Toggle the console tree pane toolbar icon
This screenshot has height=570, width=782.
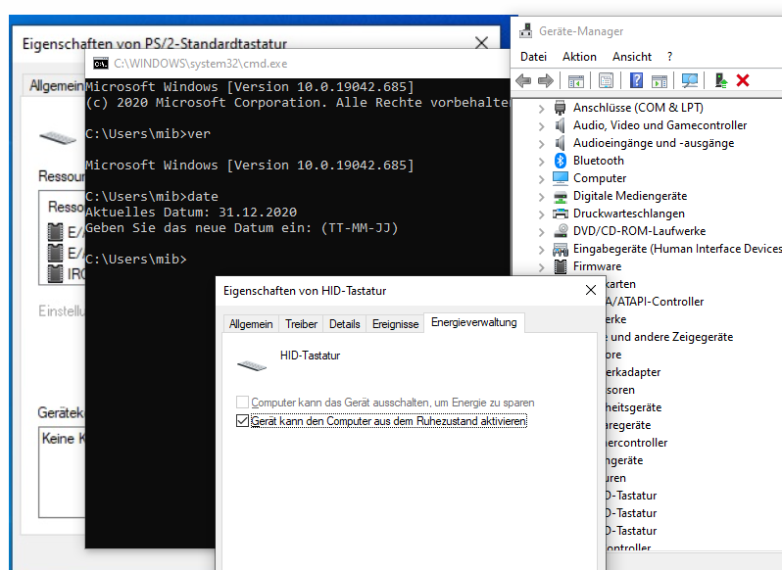(x=576, y=80)
